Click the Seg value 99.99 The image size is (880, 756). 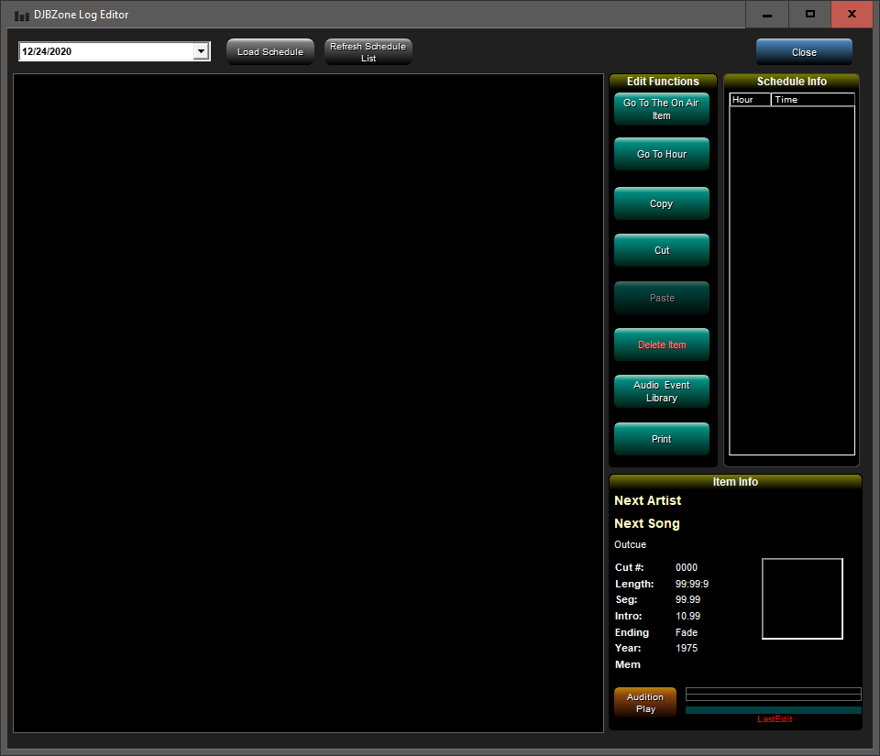click(x=687, y=599)
